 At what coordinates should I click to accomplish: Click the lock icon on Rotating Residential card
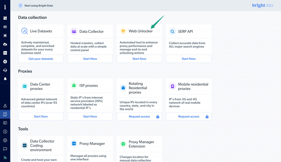point(158,117)
